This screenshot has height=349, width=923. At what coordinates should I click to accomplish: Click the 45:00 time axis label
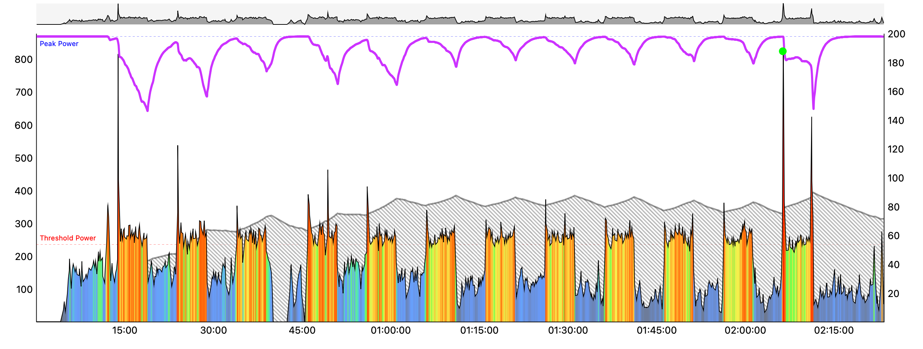302,331
